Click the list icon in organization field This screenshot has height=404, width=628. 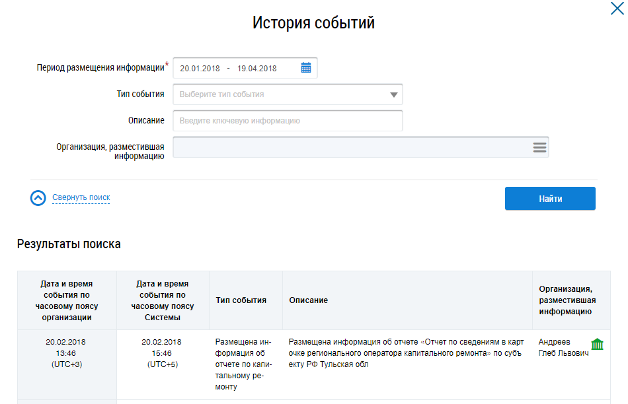(x=539, y=147)
